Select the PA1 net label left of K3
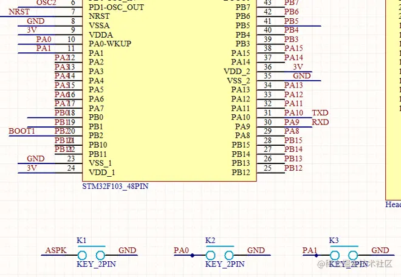The height and width of the screenshot is (277, 401). coord(310,250)
